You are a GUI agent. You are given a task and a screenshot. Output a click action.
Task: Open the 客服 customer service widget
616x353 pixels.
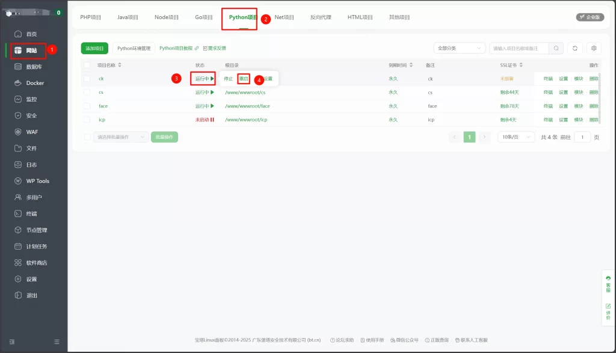click(608, 284)
